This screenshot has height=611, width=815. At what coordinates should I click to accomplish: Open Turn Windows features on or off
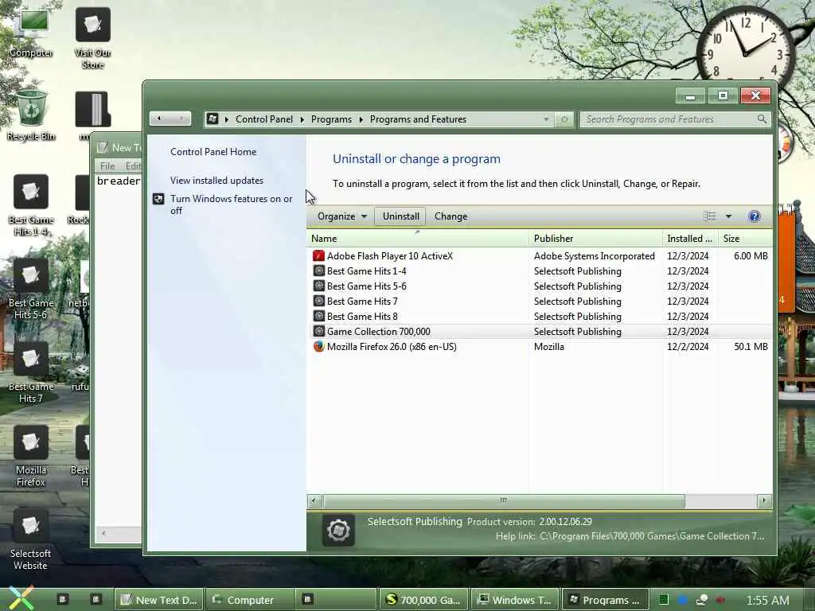[232, 204]
